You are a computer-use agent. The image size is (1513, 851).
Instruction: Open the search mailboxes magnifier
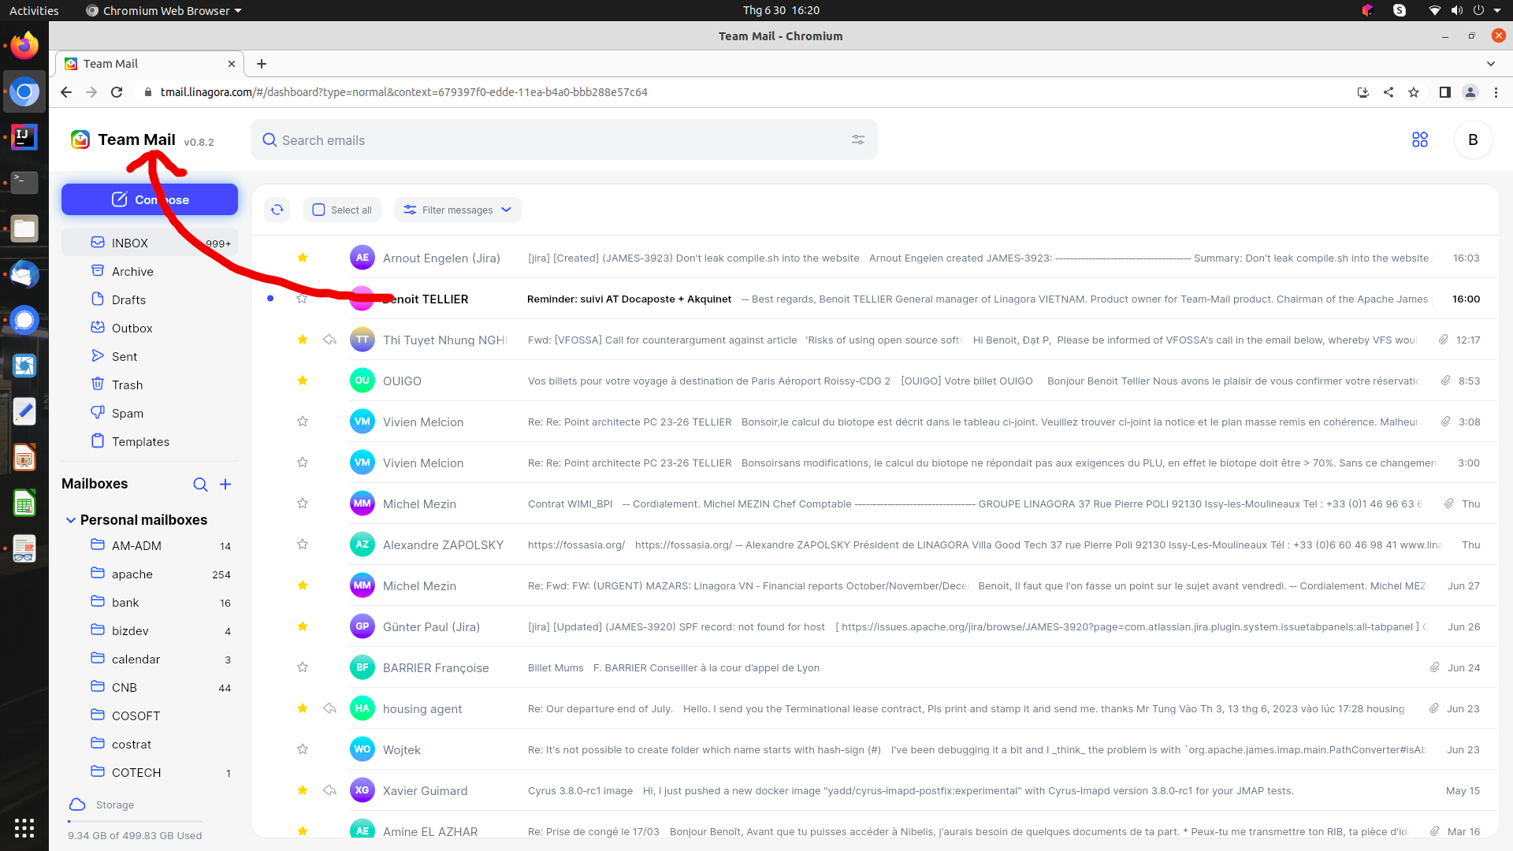[200, 485]
